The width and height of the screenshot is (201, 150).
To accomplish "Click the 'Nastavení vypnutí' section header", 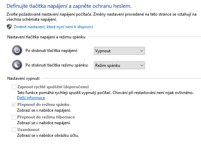I will tap(23, 78).
